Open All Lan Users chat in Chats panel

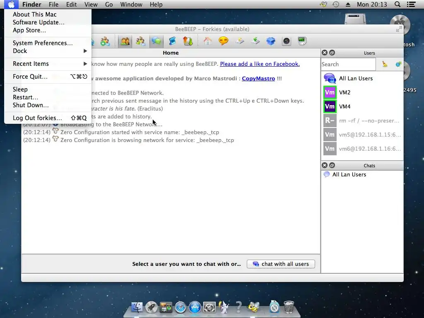(362, 174)
